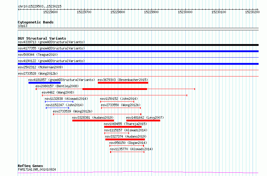This screenshot has width=267, height=176.
Task: Click nsv1069455 (Thareja2015) variant
Action: point(125,124)
